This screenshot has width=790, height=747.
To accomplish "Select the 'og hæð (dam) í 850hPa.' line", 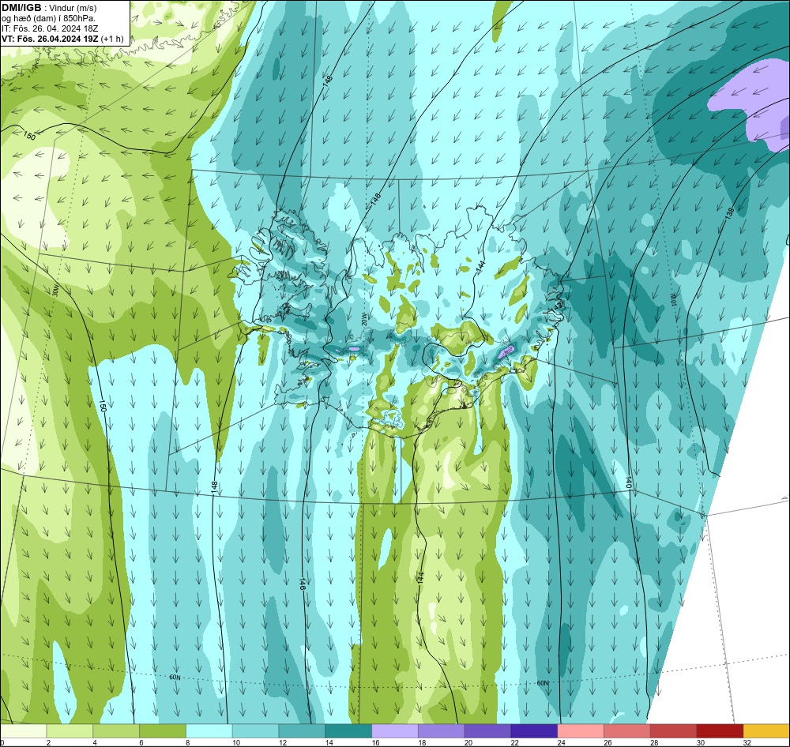I will tap(49, 18).
